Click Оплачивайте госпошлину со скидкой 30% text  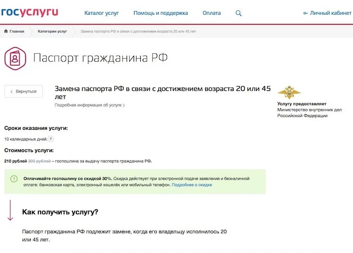[x=68, y=179]
